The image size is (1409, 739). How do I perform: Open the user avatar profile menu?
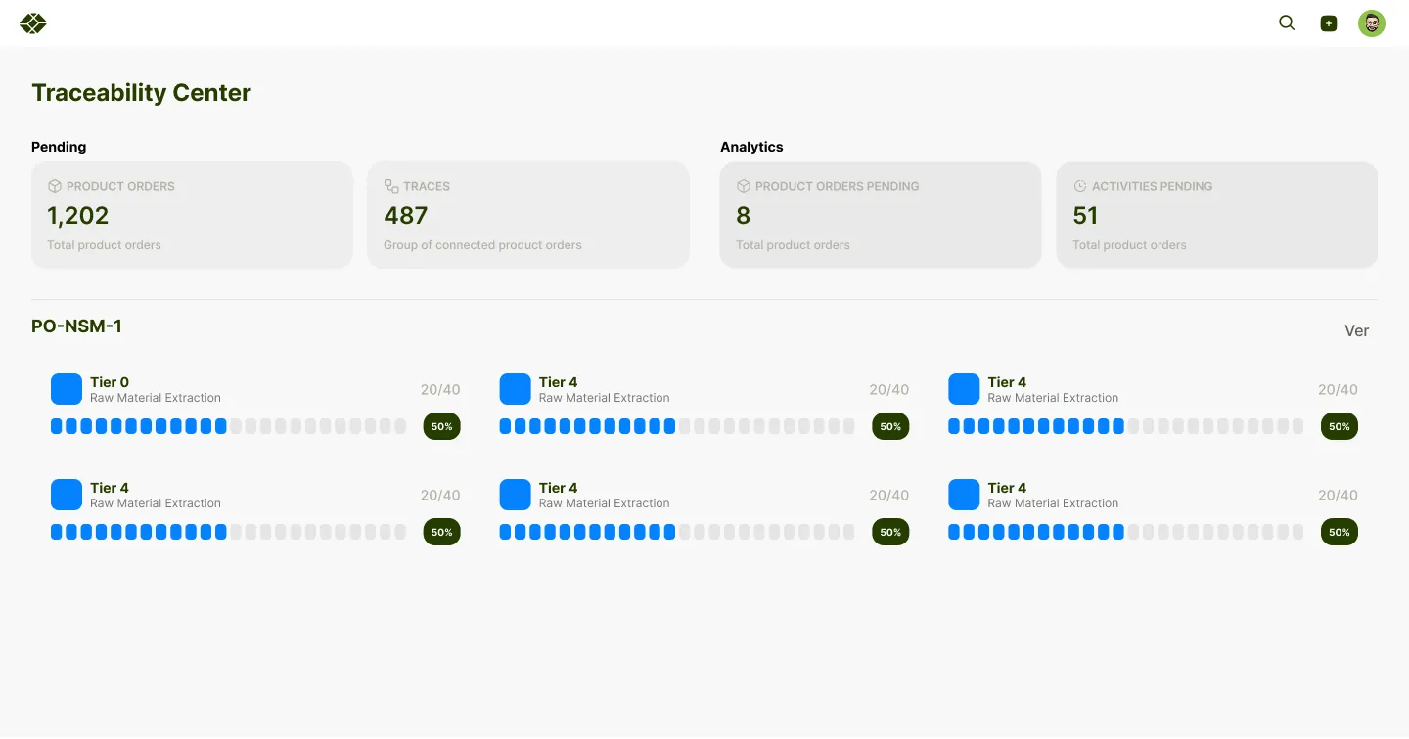coord(1372,23)
